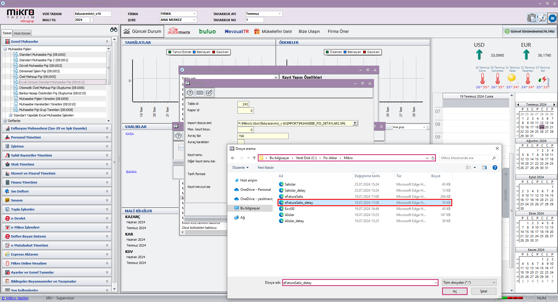Click the refresh icon beside the address bar
The image size is (558, 302).
click(x=433, y=158)
